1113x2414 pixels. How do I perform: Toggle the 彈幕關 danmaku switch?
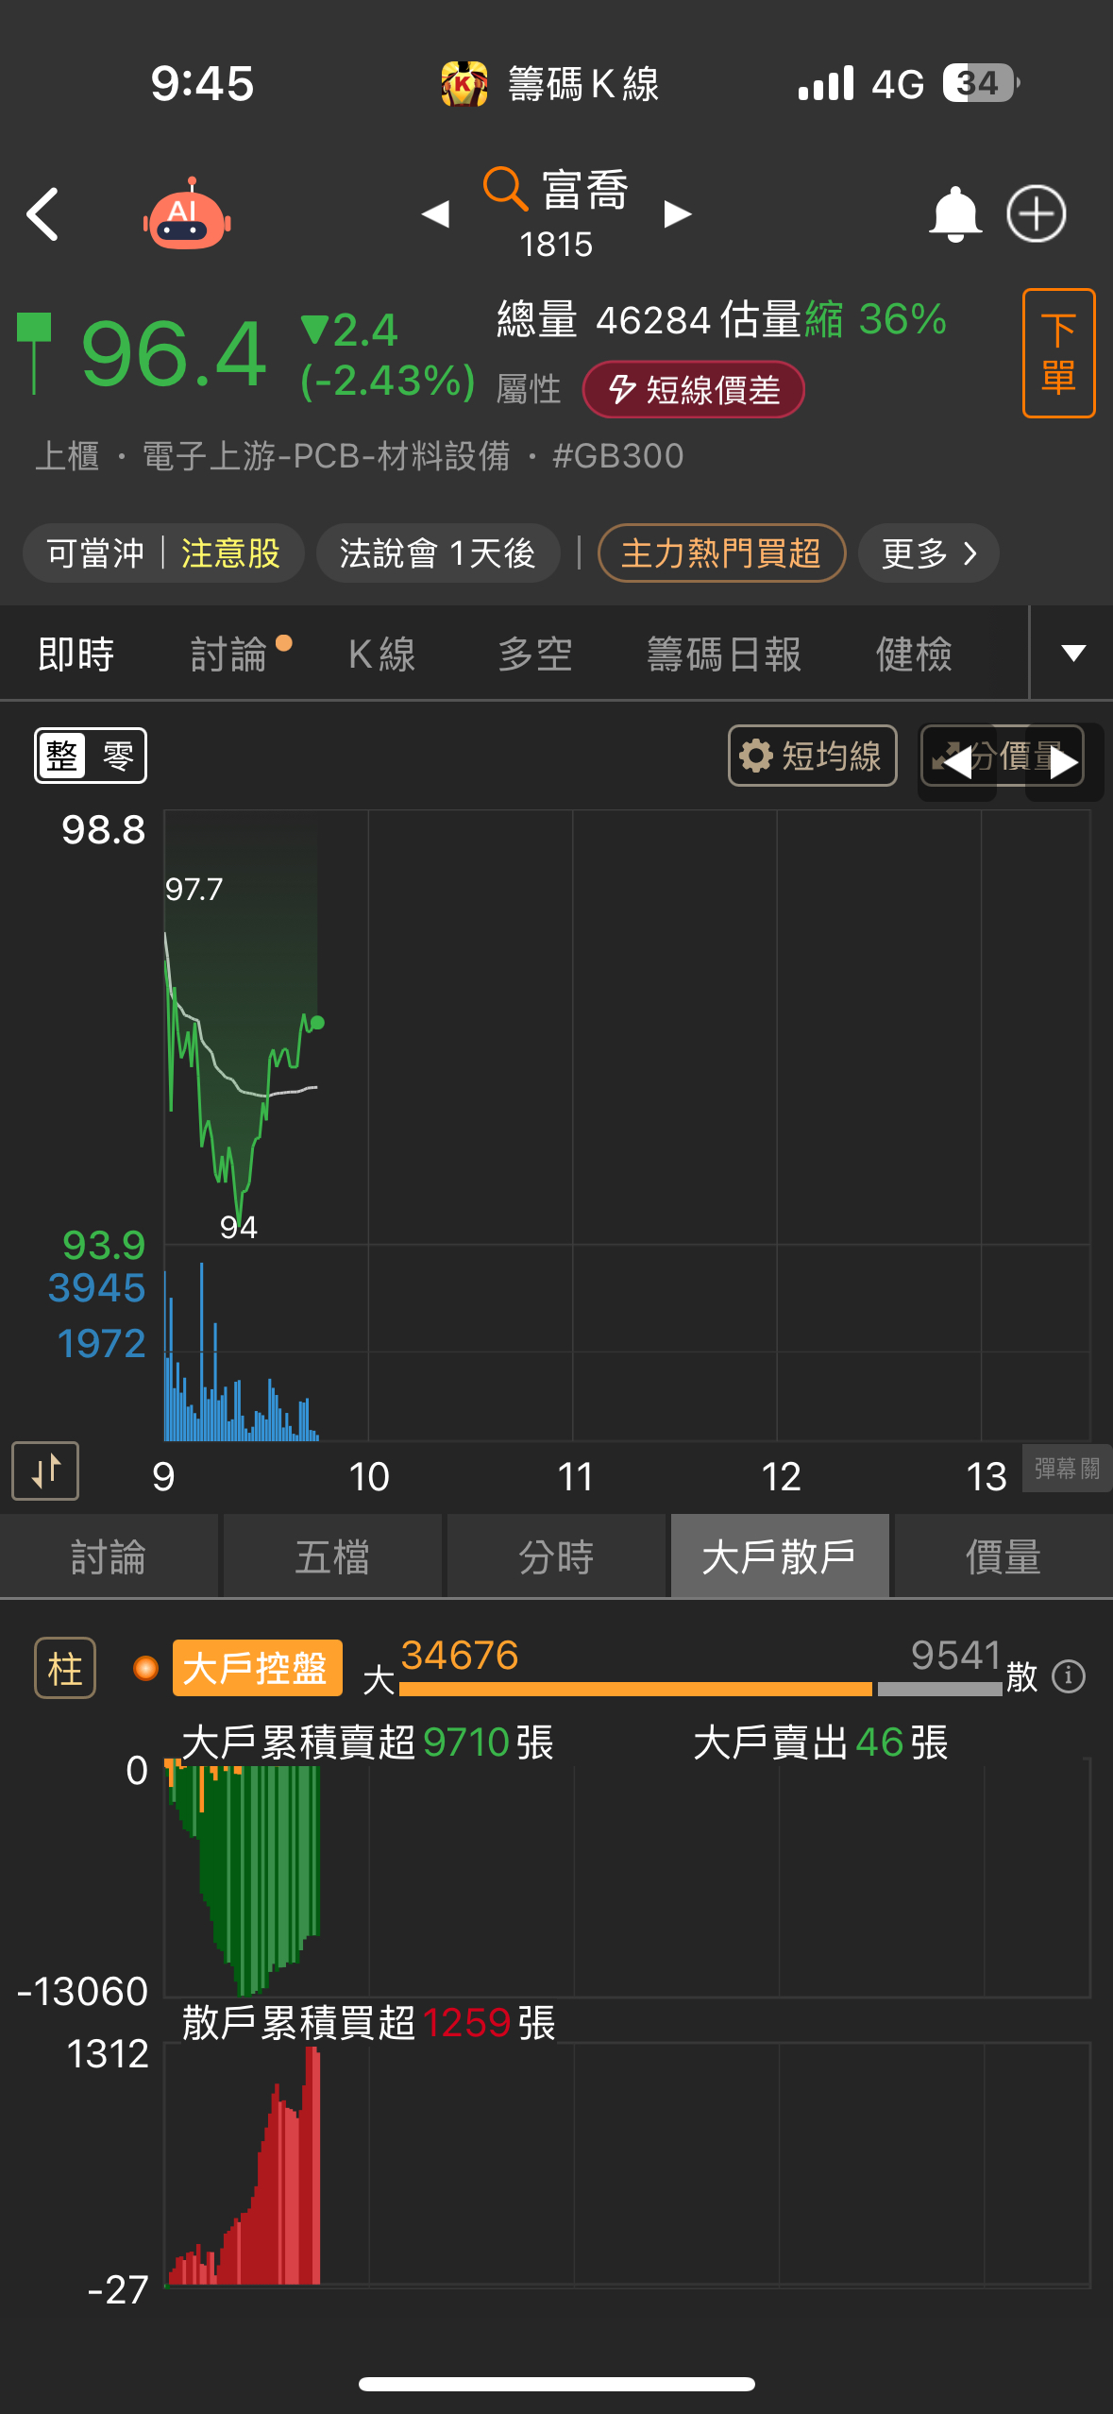coord(1067,1469)
